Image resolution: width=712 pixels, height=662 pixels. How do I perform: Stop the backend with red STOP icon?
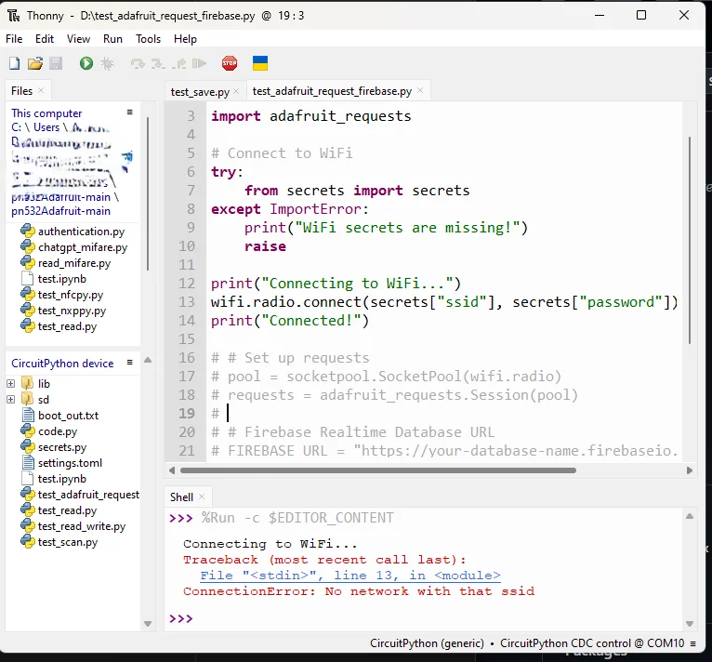click(x=230, y=63)
